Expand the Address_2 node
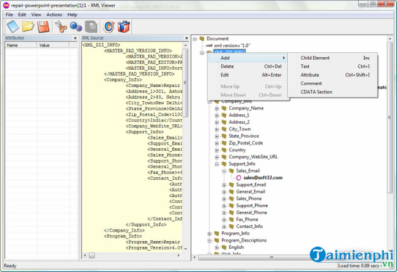The width and height of the screenshot is (397, 272). [217, 122]
